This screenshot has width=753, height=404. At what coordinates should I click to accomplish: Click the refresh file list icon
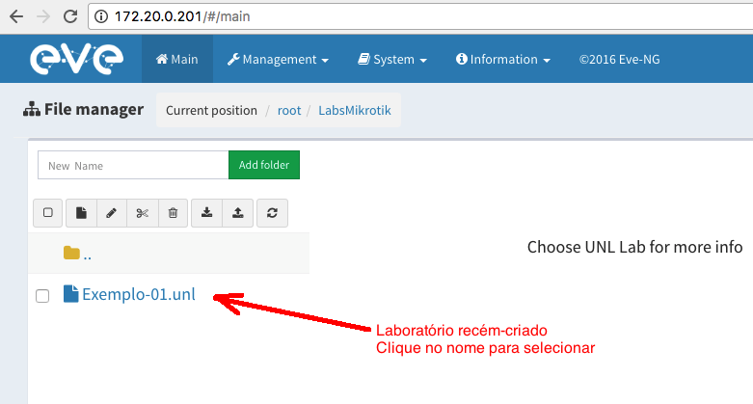pos(272,213)
